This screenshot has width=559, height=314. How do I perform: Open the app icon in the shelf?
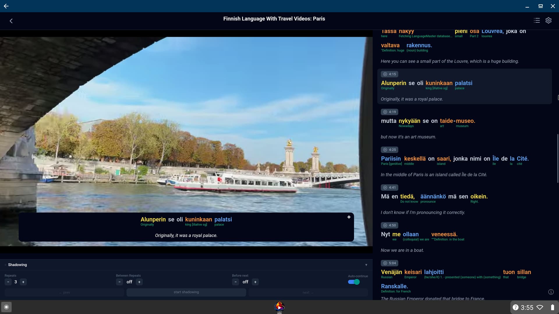pos(279,307)
